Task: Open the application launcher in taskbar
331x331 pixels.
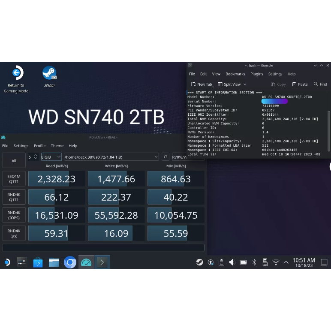Action: pos(7,262)
